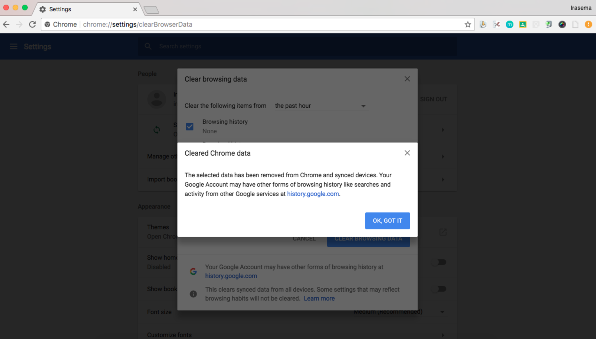Expand the Font size dropdown arrow
Image resolution: width=596 pixels, height=339 pixels.
click(x=442, y=312)
